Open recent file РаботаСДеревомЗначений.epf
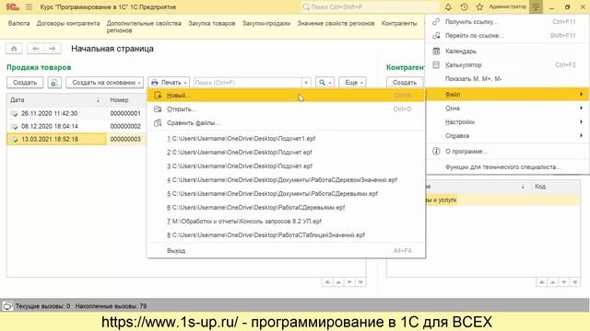Viewport: 590px width, 331px height. (282, 180)
